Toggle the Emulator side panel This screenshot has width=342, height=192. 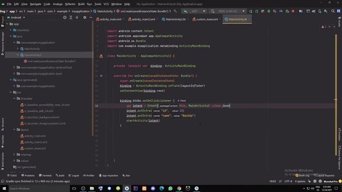click(340, 134)
